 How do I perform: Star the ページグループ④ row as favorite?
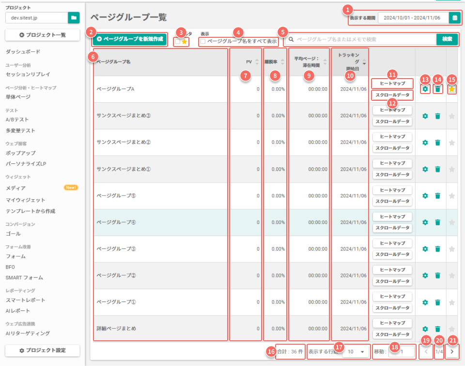(451, 223)
